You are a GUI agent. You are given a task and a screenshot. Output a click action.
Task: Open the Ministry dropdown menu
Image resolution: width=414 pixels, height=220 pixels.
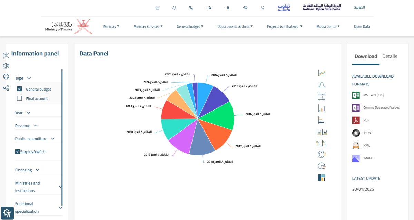click(x=111, y=27)
